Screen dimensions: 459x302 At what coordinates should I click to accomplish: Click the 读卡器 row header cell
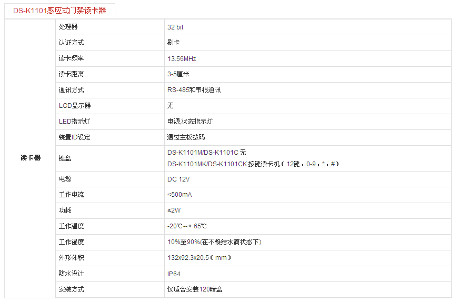30,158
